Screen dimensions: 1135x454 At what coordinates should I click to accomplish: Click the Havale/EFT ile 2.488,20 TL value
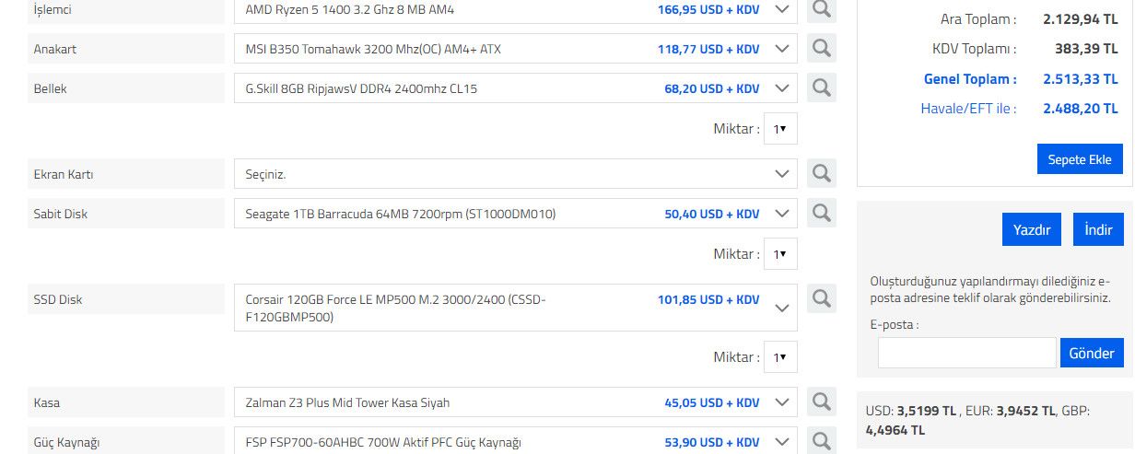(1081, 109)
